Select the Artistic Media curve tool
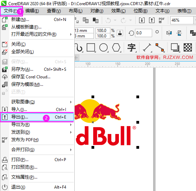The height and width of the screenshot is (191, 196). [79, 47]
